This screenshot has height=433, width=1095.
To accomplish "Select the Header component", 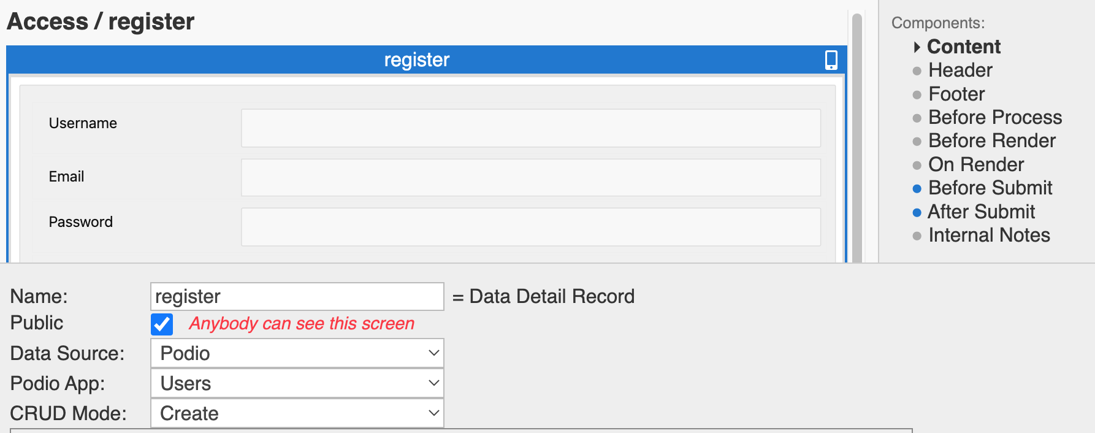I will click(x=960, y=71).
